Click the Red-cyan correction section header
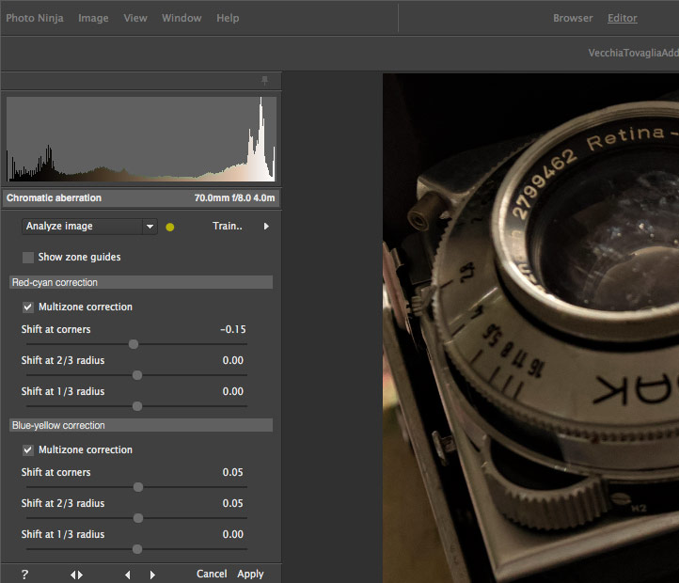The width and height of the screenshot is (679, 583). coord(141,282)
